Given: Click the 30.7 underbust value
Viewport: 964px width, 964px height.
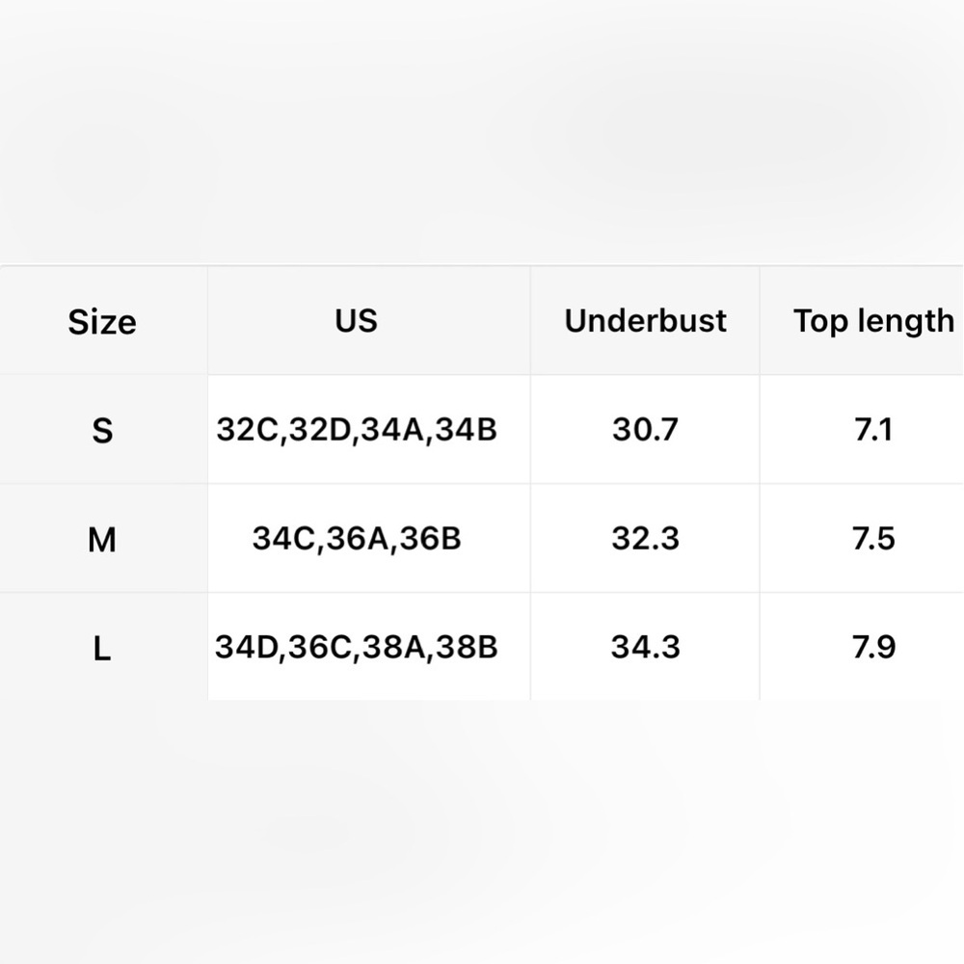Looking at the screenshot, I should pos(645,429).
